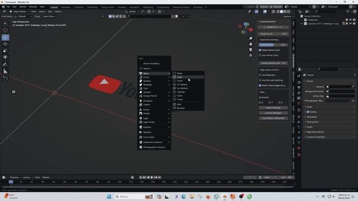Click Import Anything in the Add menu

click(154, 63)
